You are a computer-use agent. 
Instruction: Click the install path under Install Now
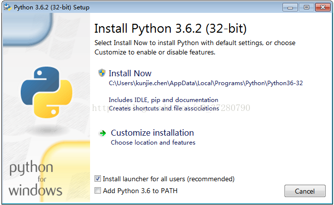(205, 83)
